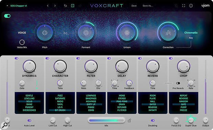Open the preset dropdown arrow beside SOS Chopper v1
Screen dimensions: 213x130
pos(7,6)
